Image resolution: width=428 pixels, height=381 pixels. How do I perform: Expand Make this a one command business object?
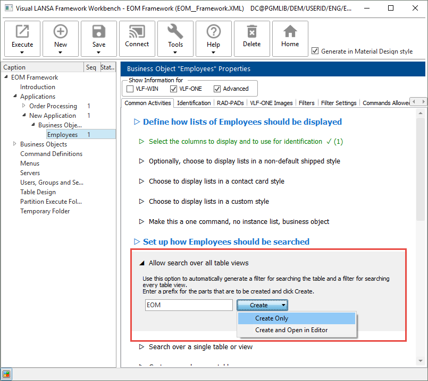(141, 221)
